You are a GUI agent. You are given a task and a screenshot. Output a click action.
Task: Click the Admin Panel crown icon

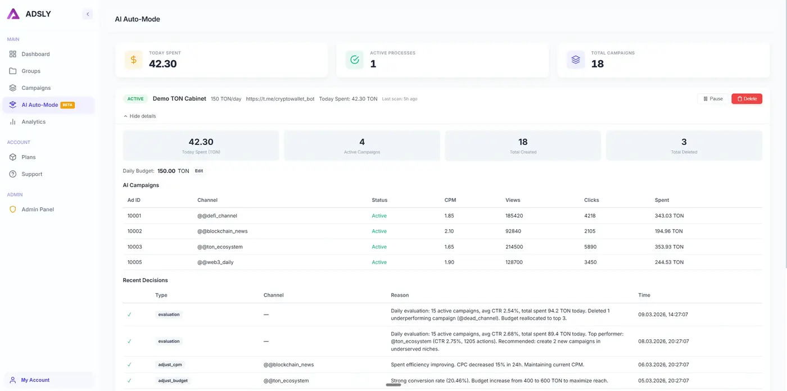(x=12, y=209)
